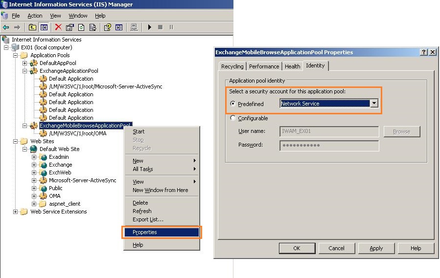
Task: Click the Back arrow toolbar icon
Action: (6, 27)
